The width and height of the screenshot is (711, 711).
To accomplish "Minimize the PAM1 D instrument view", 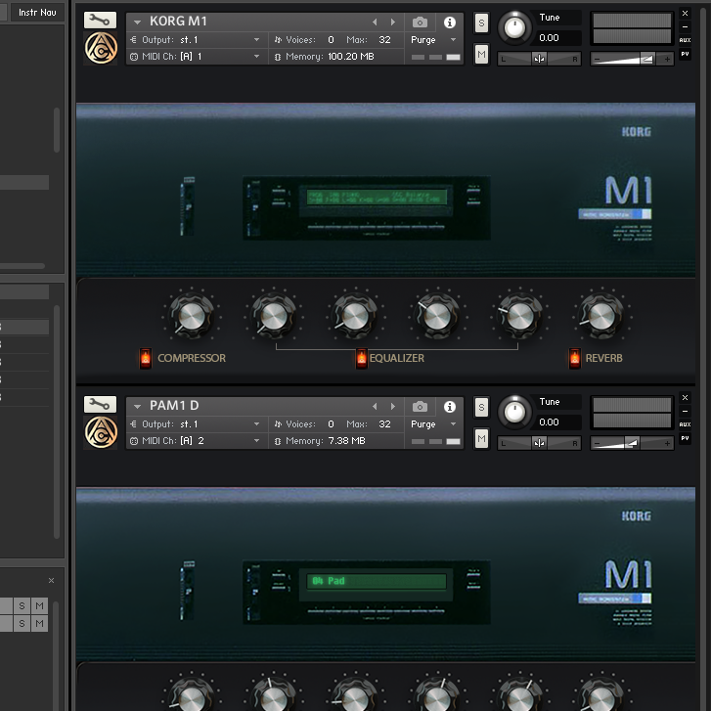I will [686, 412].
